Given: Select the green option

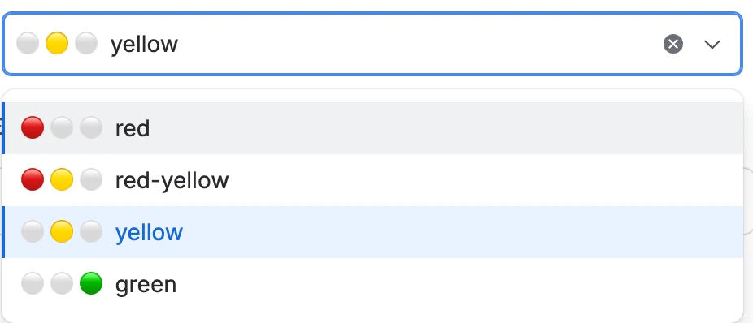Looking at the screenshot, I should coord(373,284).
